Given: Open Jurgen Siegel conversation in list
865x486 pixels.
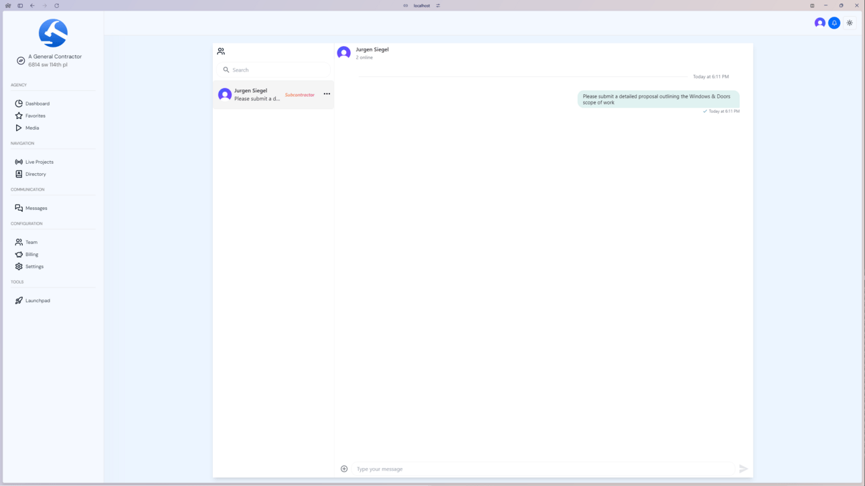Looking at the screenshot, I should tap(273, 94).
